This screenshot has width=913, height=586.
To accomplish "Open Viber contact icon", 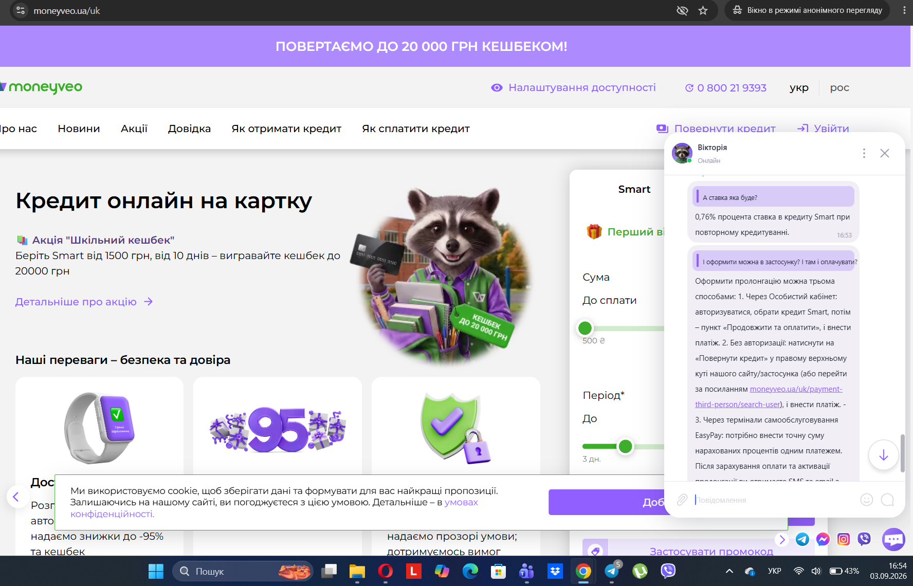I will [x=864, y=539].
